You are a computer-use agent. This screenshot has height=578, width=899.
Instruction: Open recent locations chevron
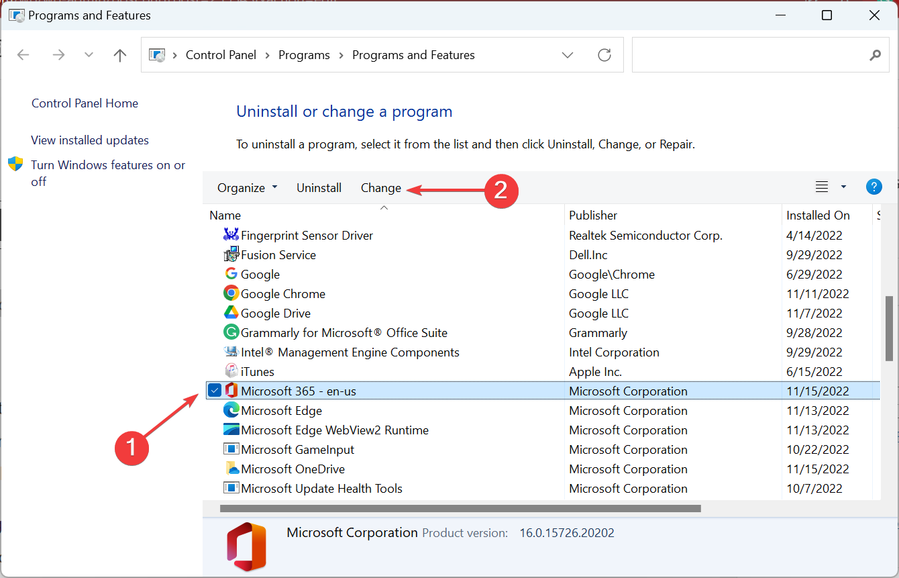click(x=89, y=55)
